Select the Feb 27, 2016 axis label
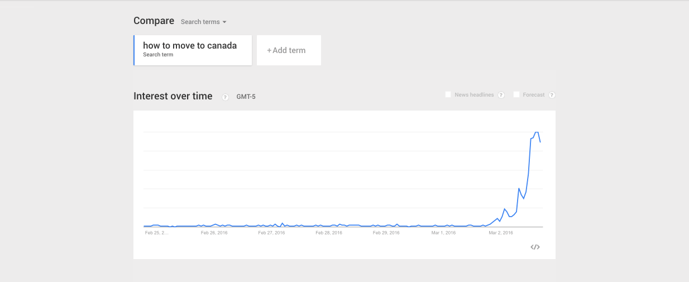This screenshot has width=689, height=282. pos(271,233)
